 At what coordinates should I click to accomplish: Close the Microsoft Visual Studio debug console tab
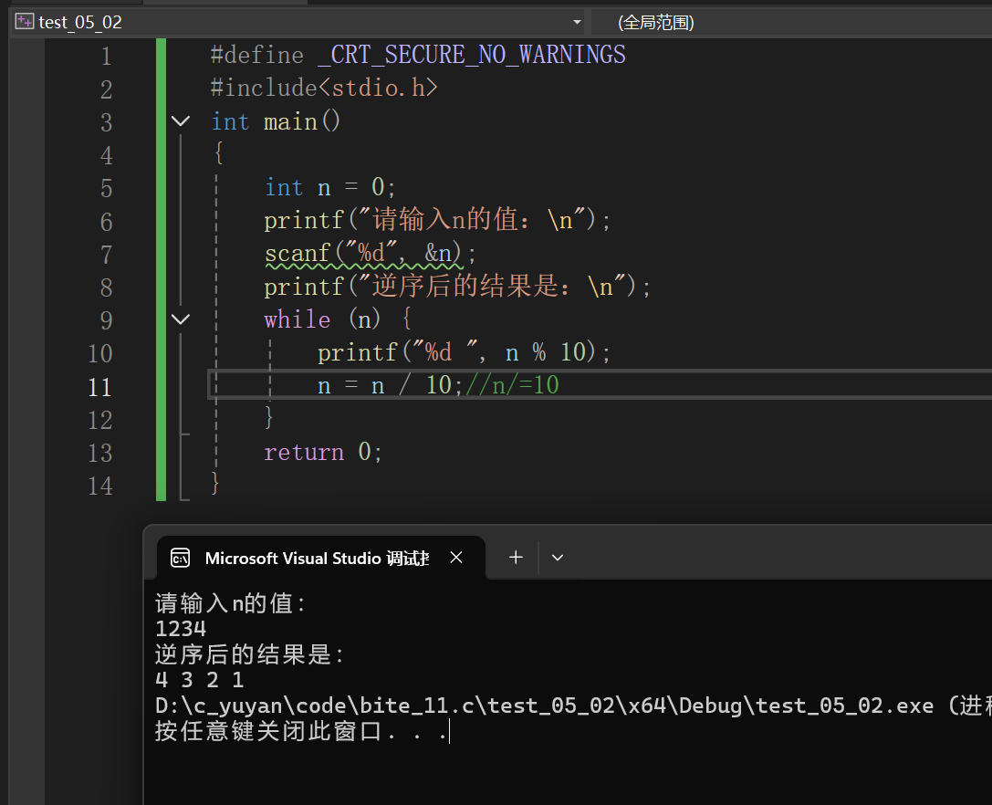tap(456, 558)
